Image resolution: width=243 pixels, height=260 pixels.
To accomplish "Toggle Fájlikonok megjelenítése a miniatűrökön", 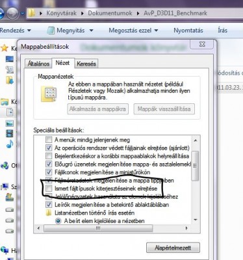I will coord(49,172).
